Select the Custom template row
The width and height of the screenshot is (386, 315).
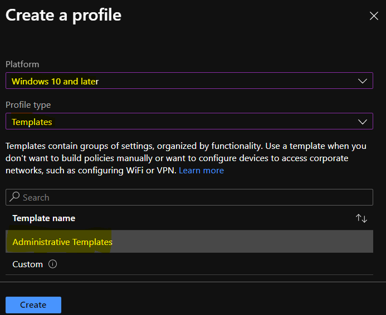pos(189,264)
